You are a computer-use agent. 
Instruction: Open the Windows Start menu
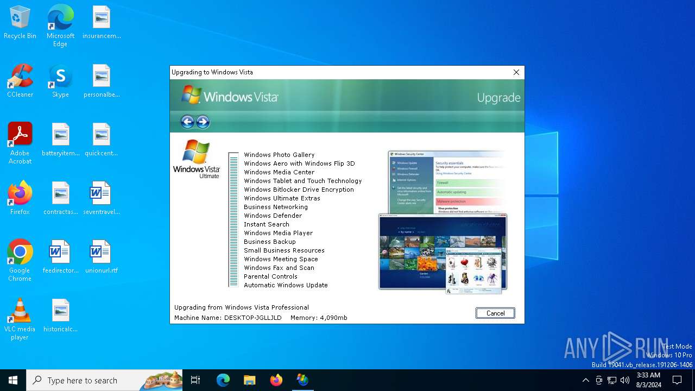click(x=13, y=380)
